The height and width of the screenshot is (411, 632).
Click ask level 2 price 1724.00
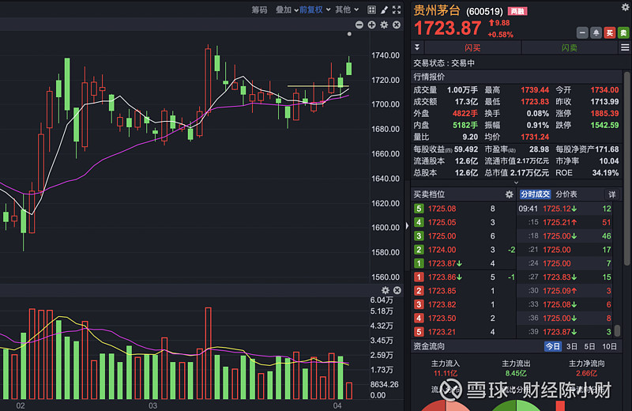[442, 250]
